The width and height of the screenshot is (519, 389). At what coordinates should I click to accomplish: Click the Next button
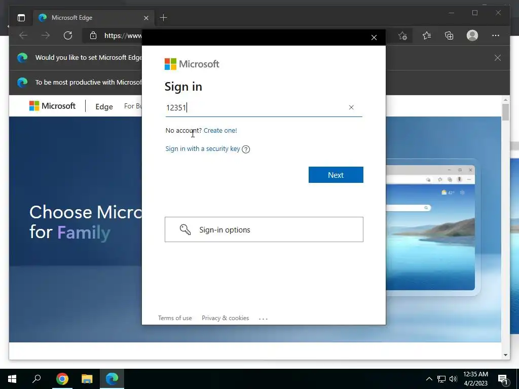point(336,175)
